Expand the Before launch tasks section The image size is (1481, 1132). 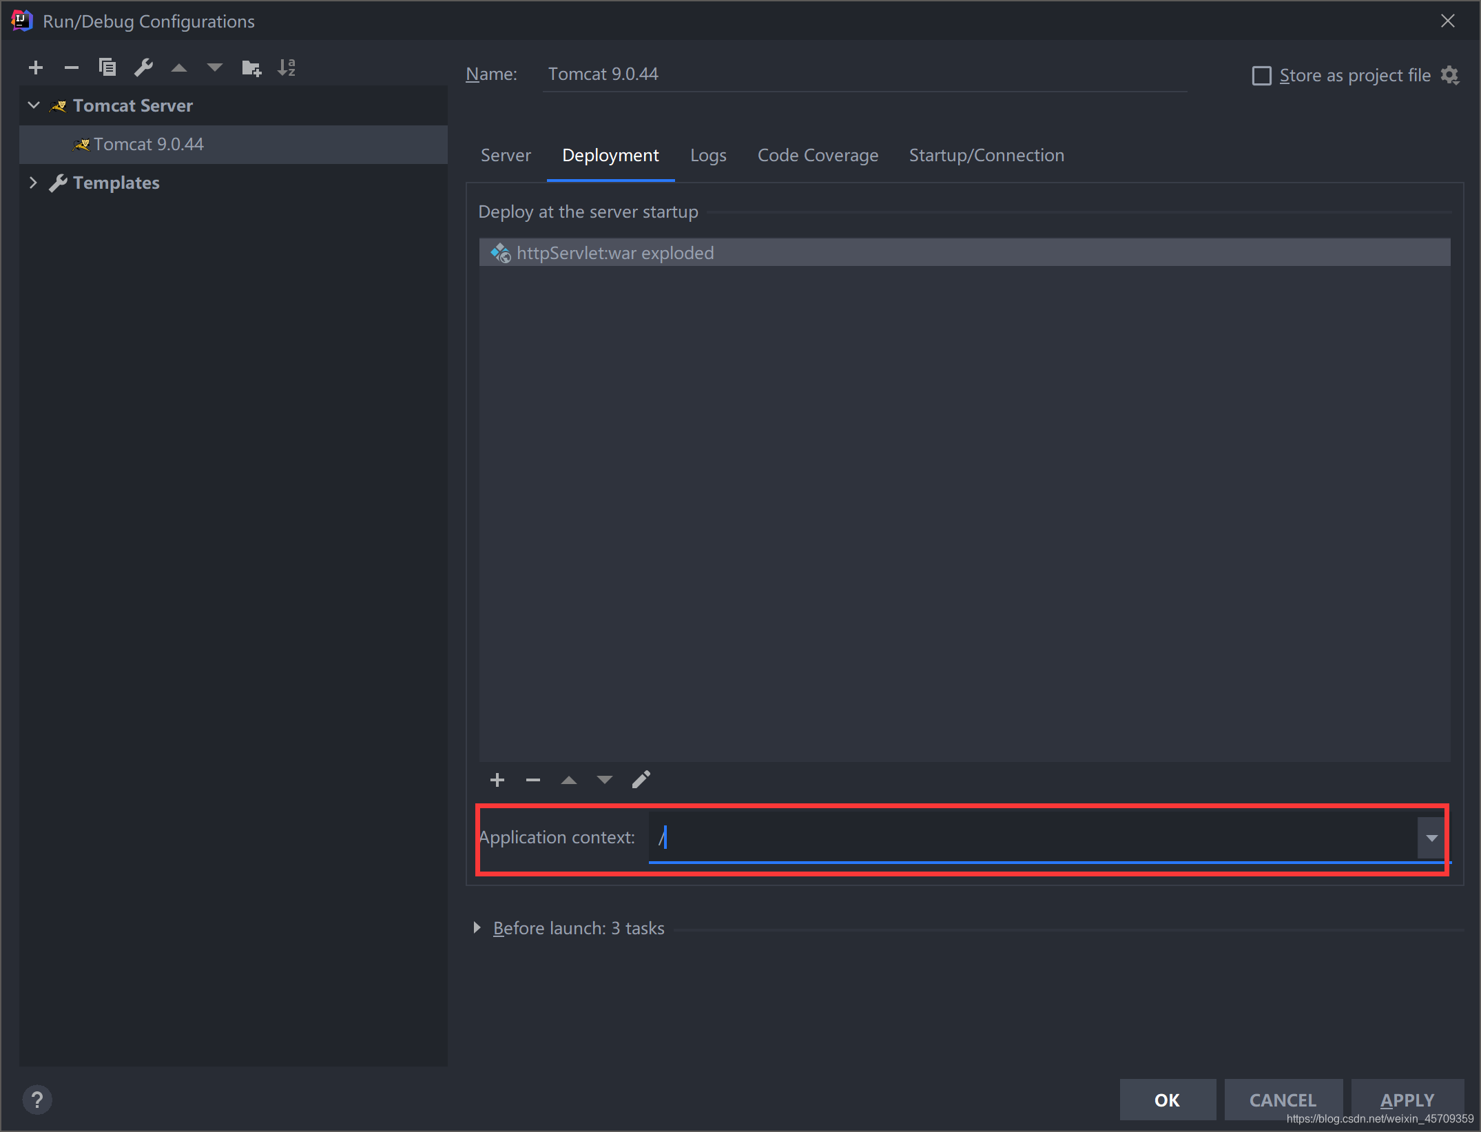pos(477,927)
